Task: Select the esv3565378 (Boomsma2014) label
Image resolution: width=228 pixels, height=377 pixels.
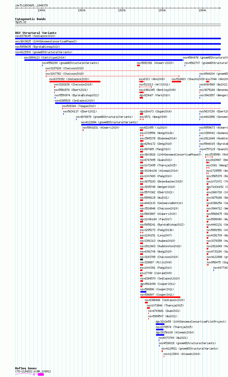Action: click(158, 138)
